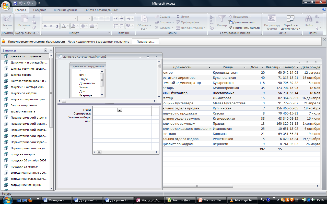327x204 pixels.
Task: Open Дополнительно in Записи group
Action: coord(191,28)
